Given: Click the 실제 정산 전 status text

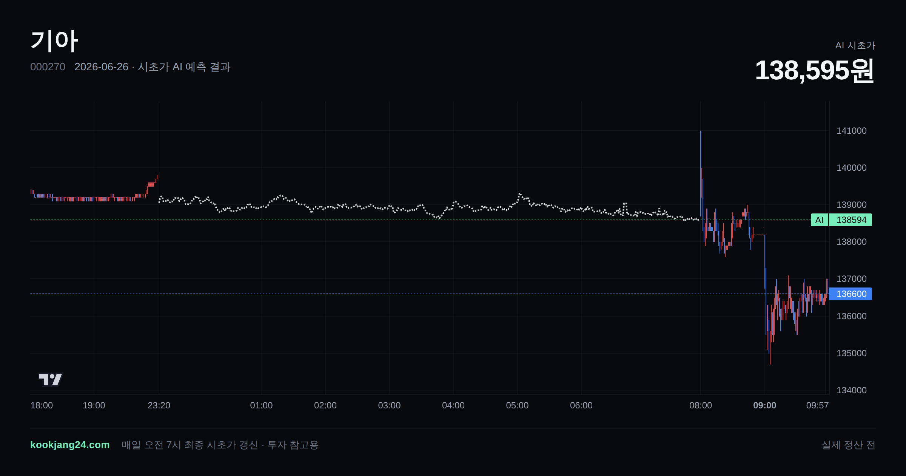Looking at the screenshot, I should coord(849,445).
